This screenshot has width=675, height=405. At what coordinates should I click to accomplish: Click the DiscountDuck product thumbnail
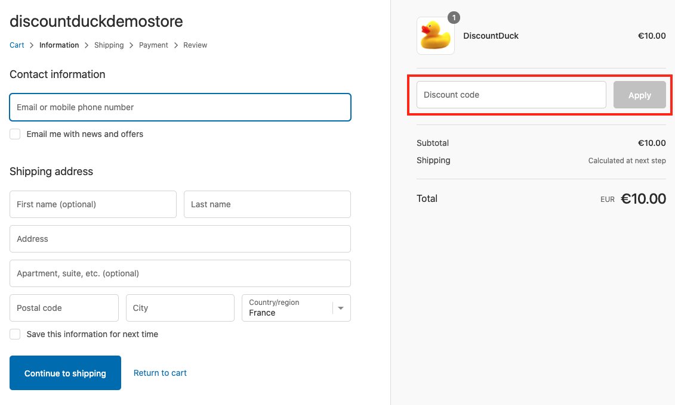pyautogui.click(x=435, y=36)
